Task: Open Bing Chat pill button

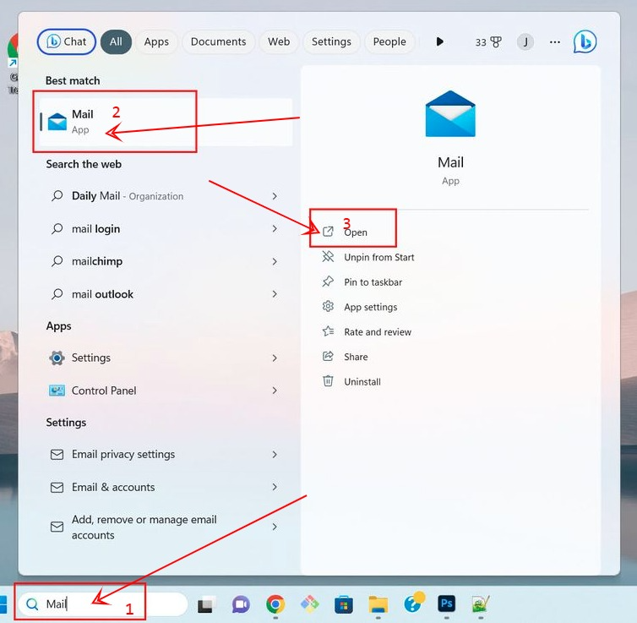Action: (66, 41)
